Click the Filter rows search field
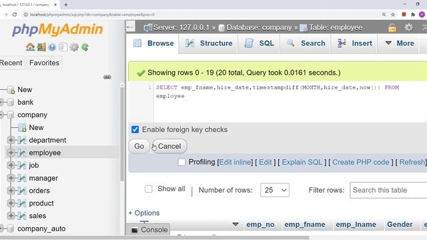Screen dimensions: 427x240 [x=388, y=190]
